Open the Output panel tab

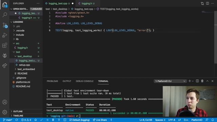[x=67, y=81]
